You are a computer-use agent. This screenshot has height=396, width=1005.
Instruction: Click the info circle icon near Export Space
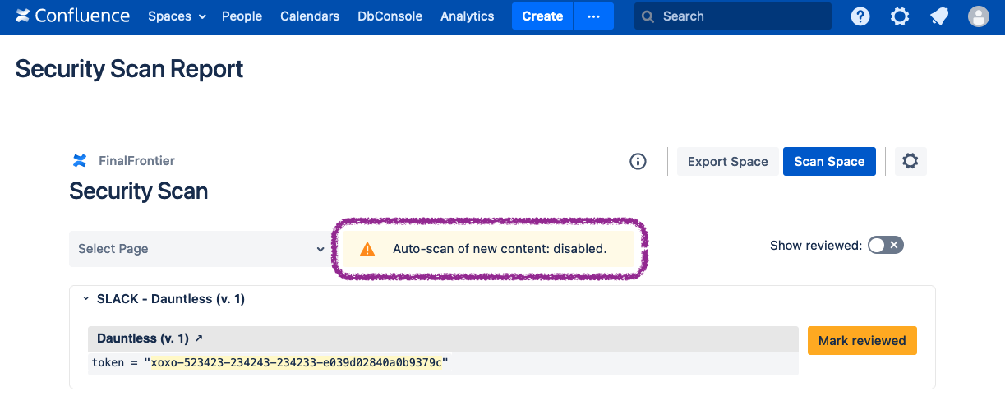(x=638, y=162)
